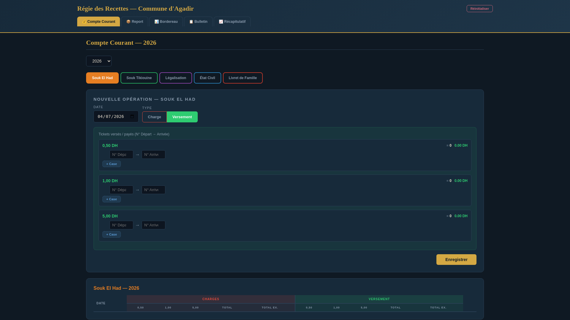Select the Souk El Had category
The height and width of the screenshot is (320, 570).
102,78
